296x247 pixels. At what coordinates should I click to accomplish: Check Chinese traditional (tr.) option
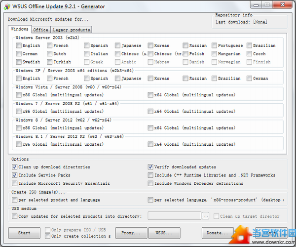(150, 54)
